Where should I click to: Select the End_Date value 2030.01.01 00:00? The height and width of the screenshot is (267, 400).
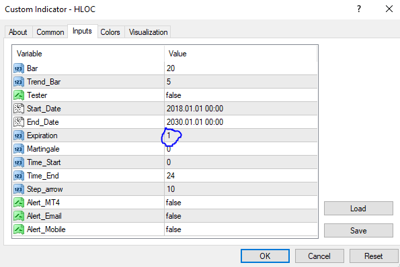coord(195,122)
